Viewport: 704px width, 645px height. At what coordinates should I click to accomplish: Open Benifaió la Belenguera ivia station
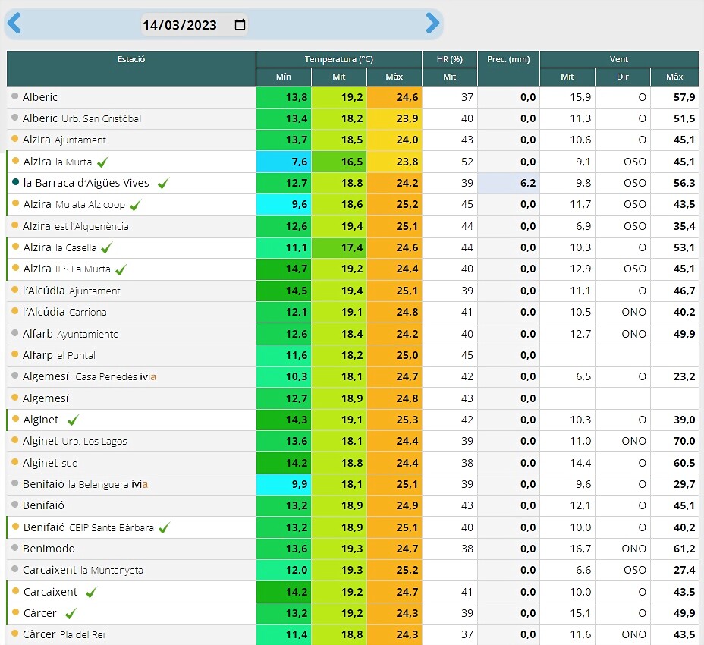[x=85, y=484]
